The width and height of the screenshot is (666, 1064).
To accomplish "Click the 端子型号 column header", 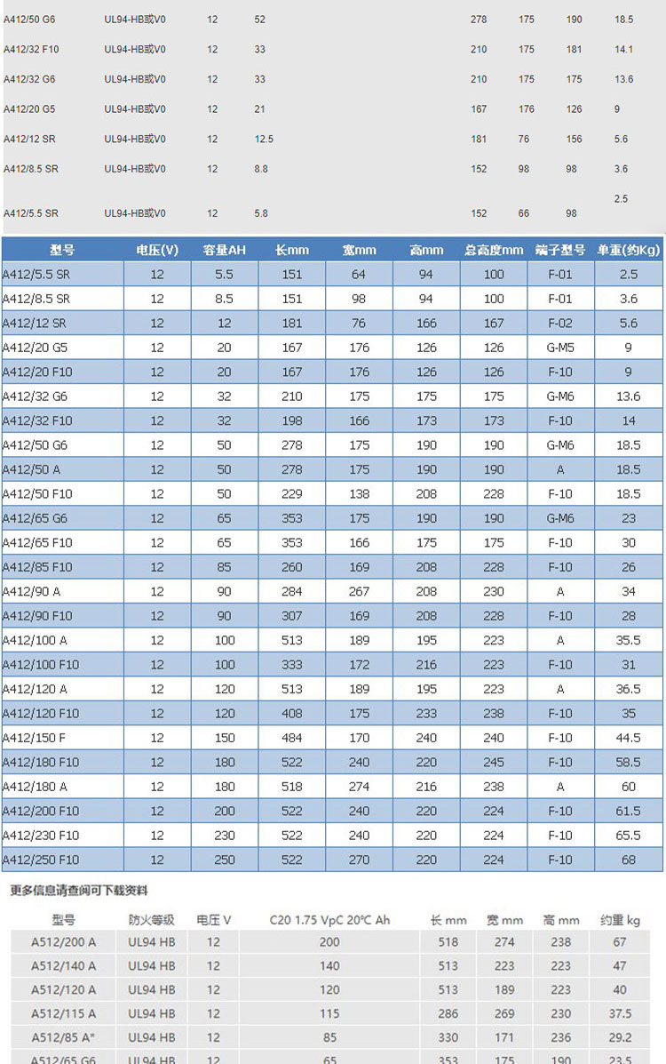I will 560,250.
